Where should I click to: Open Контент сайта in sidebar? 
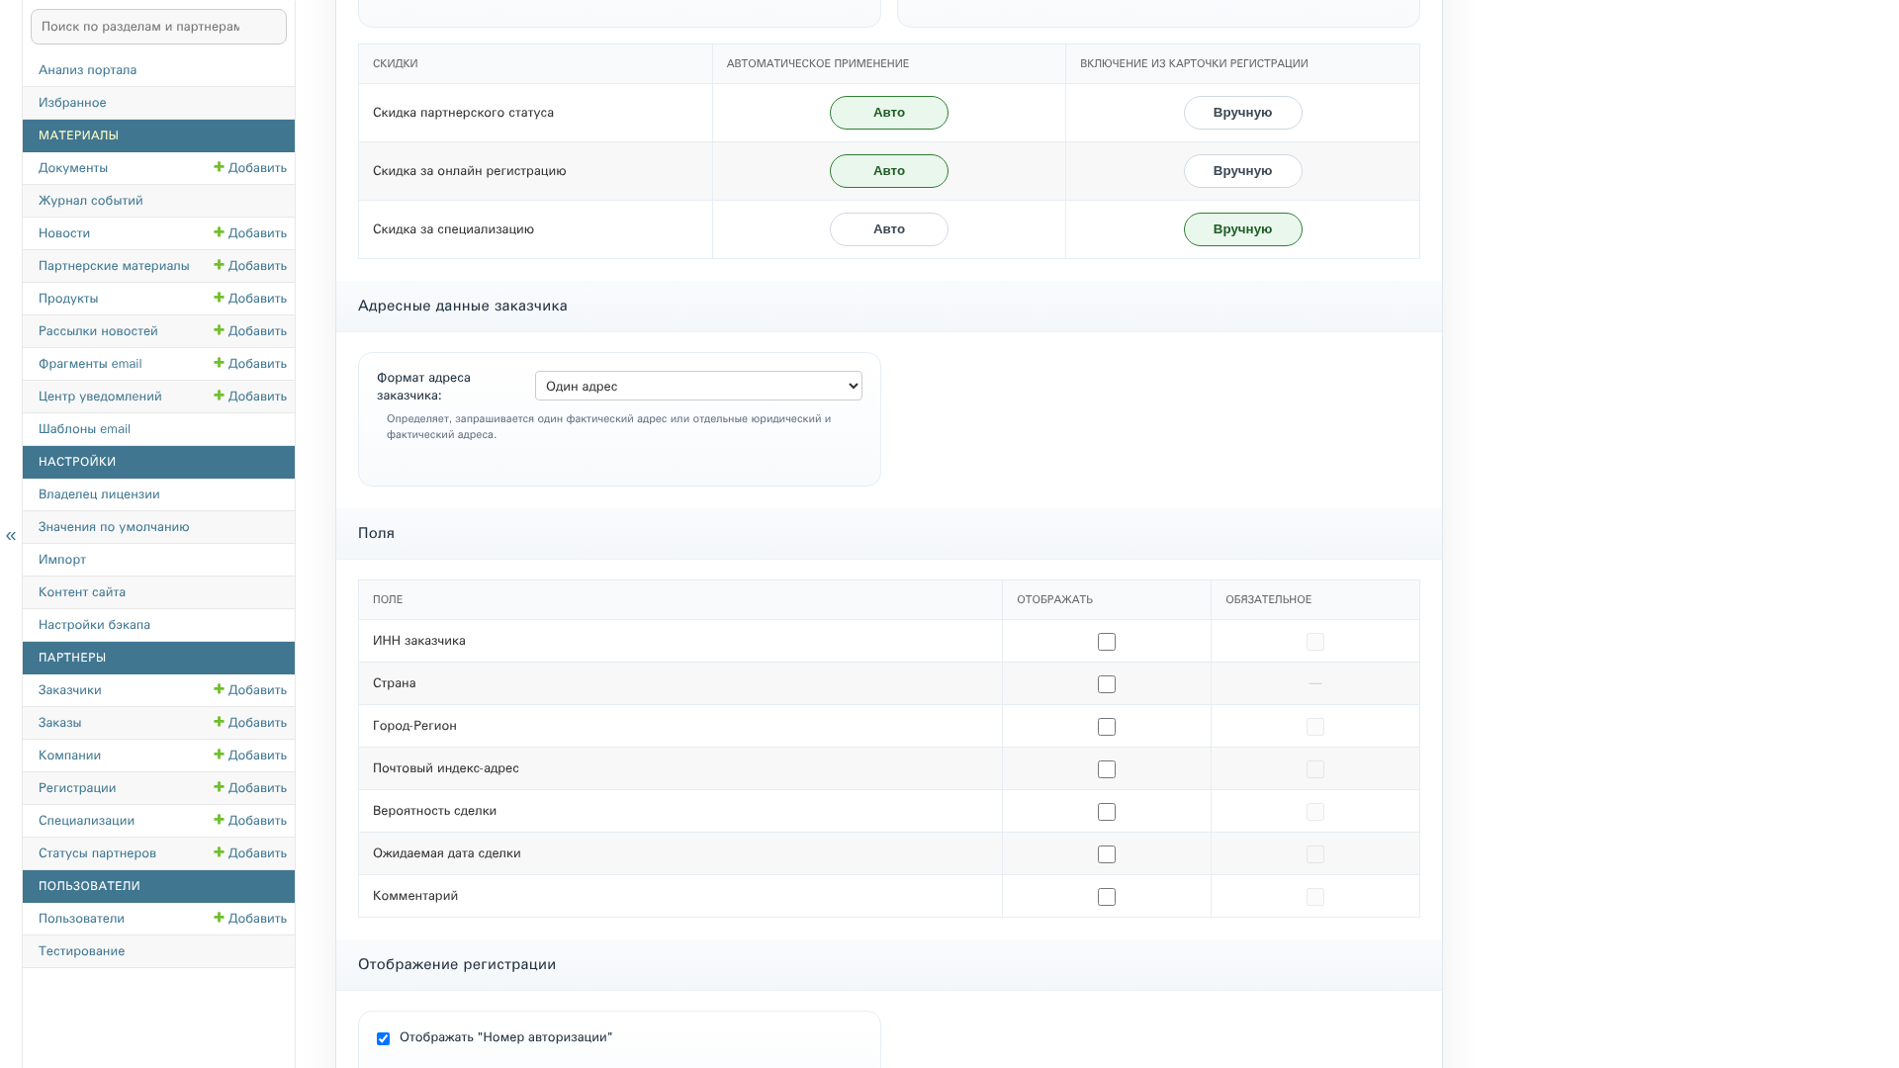82,592
